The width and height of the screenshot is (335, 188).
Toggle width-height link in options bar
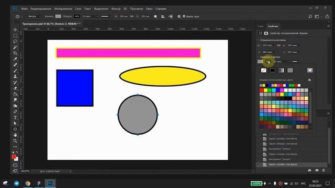coord(132,16)
